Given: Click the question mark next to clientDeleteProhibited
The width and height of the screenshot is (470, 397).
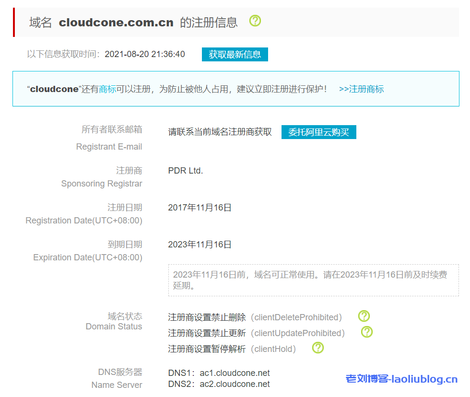Looking at the screenshot, I should [x=364, y=316].
